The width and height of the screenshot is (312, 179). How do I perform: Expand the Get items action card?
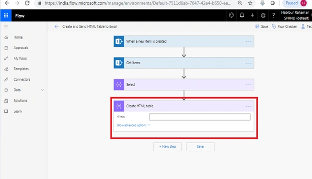[x=184, y=63]
